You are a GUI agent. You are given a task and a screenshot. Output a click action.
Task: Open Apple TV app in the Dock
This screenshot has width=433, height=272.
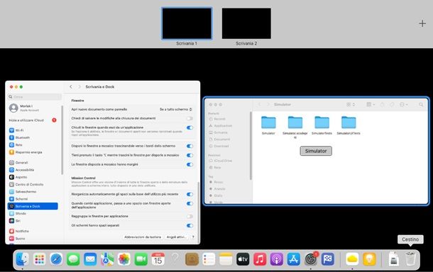[x=243, y=259]
